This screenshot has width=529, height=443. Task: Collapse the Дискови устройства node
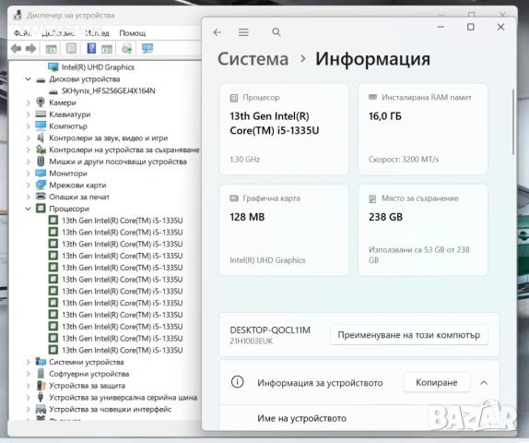[29, 79]
